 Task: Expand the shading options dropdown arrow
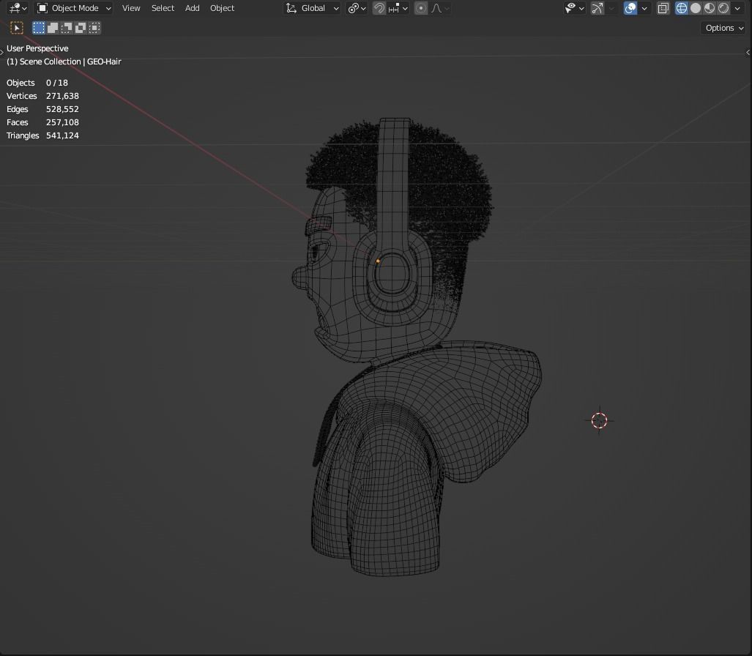coord(737,8)
